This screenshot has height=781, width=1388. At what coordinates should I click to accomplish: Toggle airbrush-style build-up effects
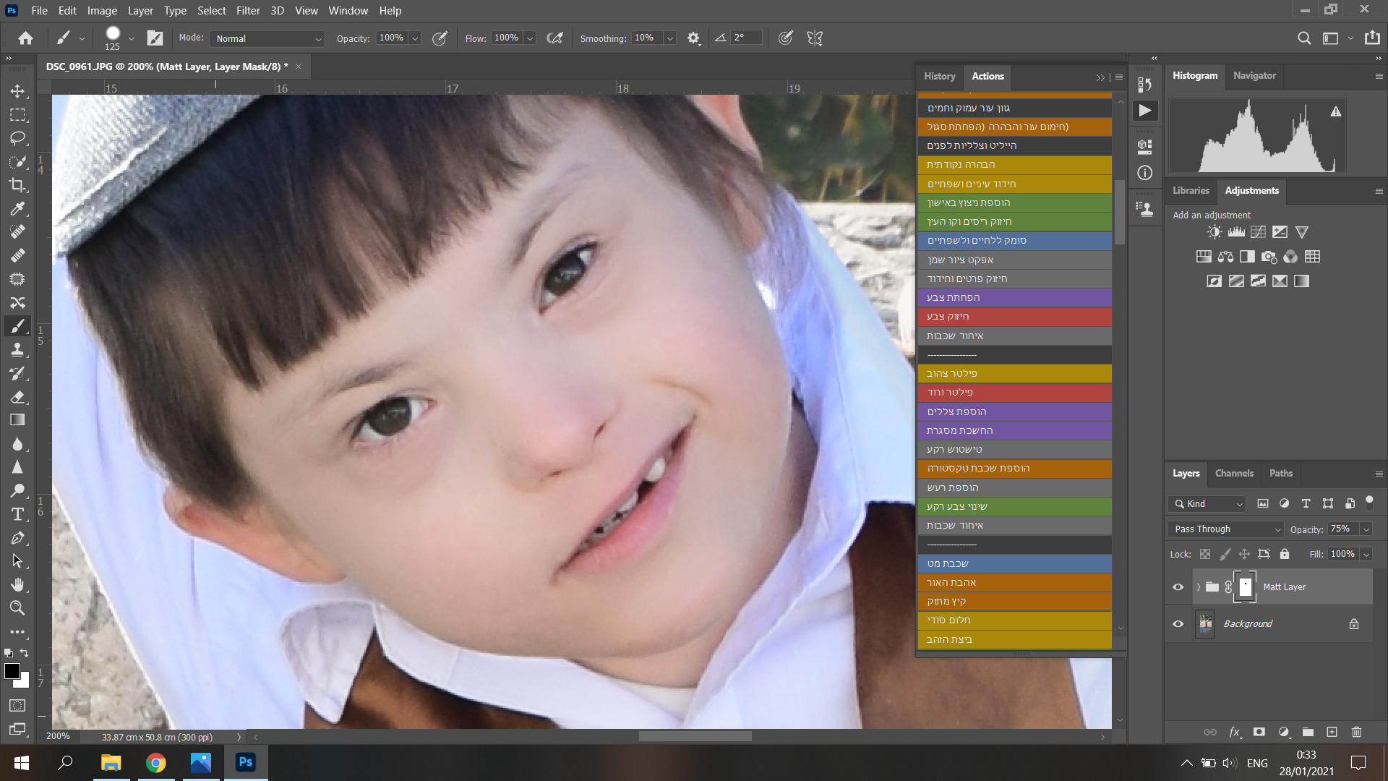click(554, 38)
